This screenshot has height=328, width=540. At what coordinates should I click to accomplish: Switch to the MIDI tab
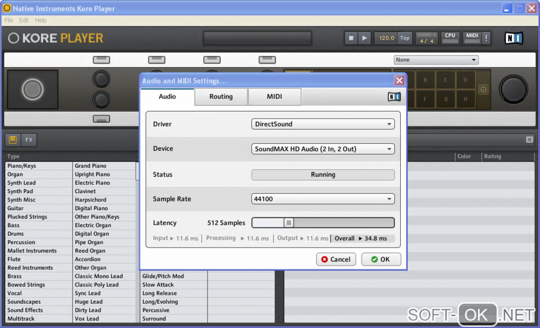tap(274, 97)
